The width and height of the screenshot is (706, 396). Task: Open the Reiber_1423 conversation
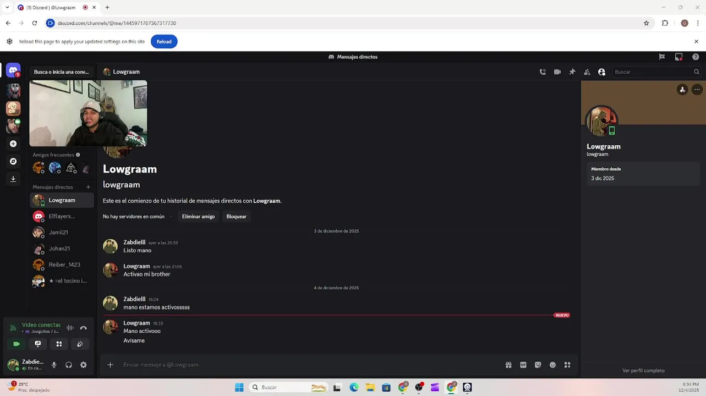pos(62,265)
